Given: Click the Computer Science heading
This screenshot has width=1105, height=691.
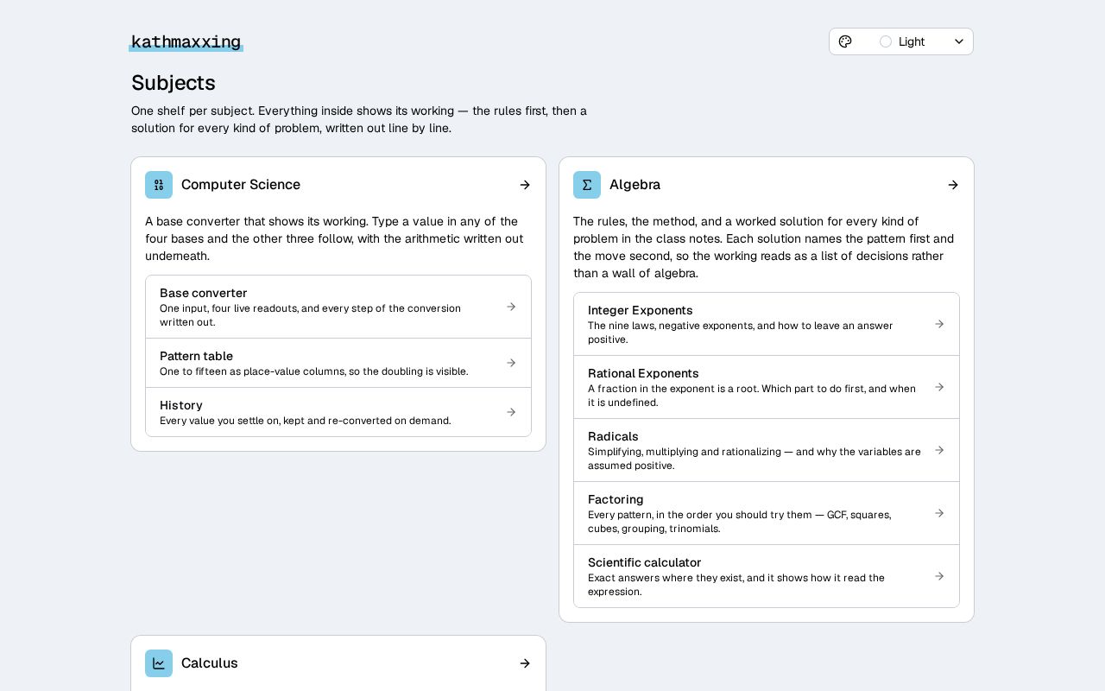Looking at the screenshot, I should pyautogui.click(x=241, y=185).
